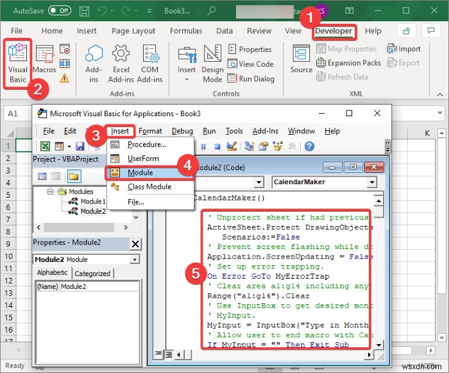449x373 pixels.
Task: Close the Properties - Module2 pane
Action: point(135,244)
